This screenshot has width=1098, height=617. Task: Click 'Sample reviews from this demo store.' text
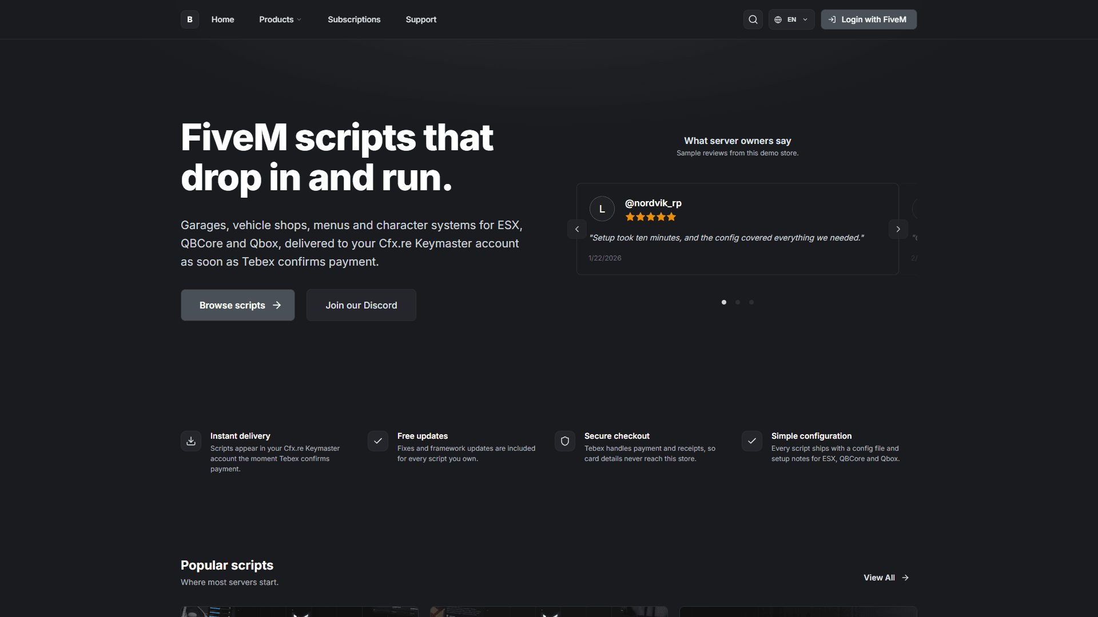pos(738,153)
